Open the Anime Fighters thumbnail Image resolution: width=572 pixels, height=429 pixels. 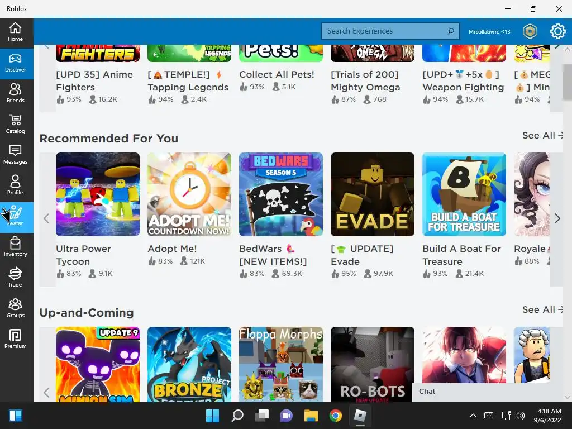(98, 53)
